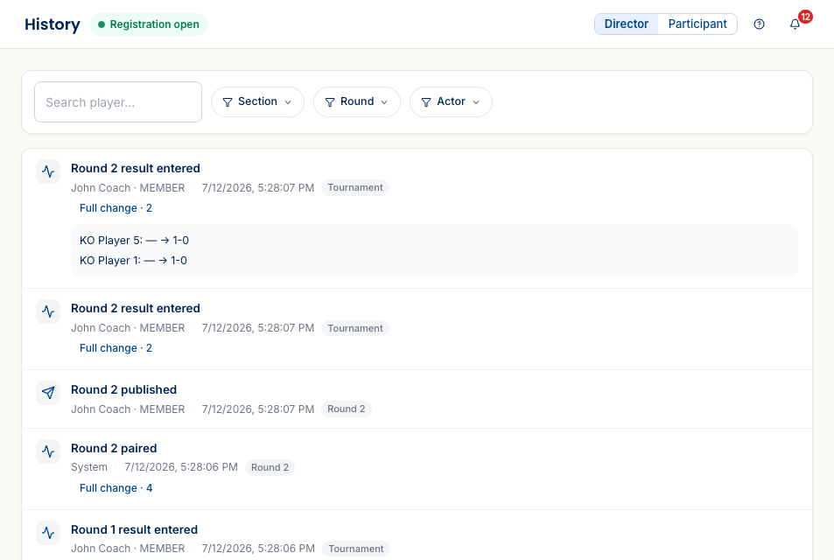The image size is (834, 560).
Task: Open the Section filter dropdown
Action: tap(257, 101)
